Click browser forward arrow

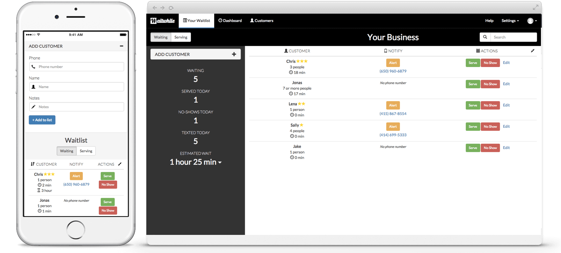coord(163,8)
